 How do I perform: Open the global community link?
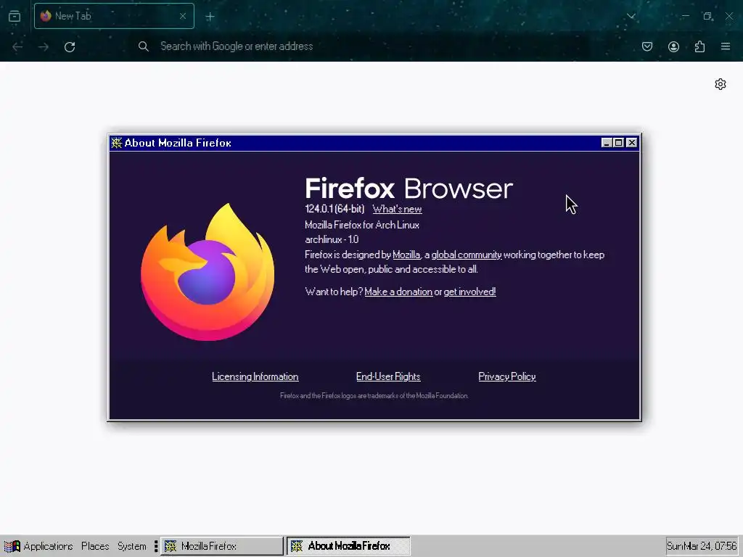point(467,255)
